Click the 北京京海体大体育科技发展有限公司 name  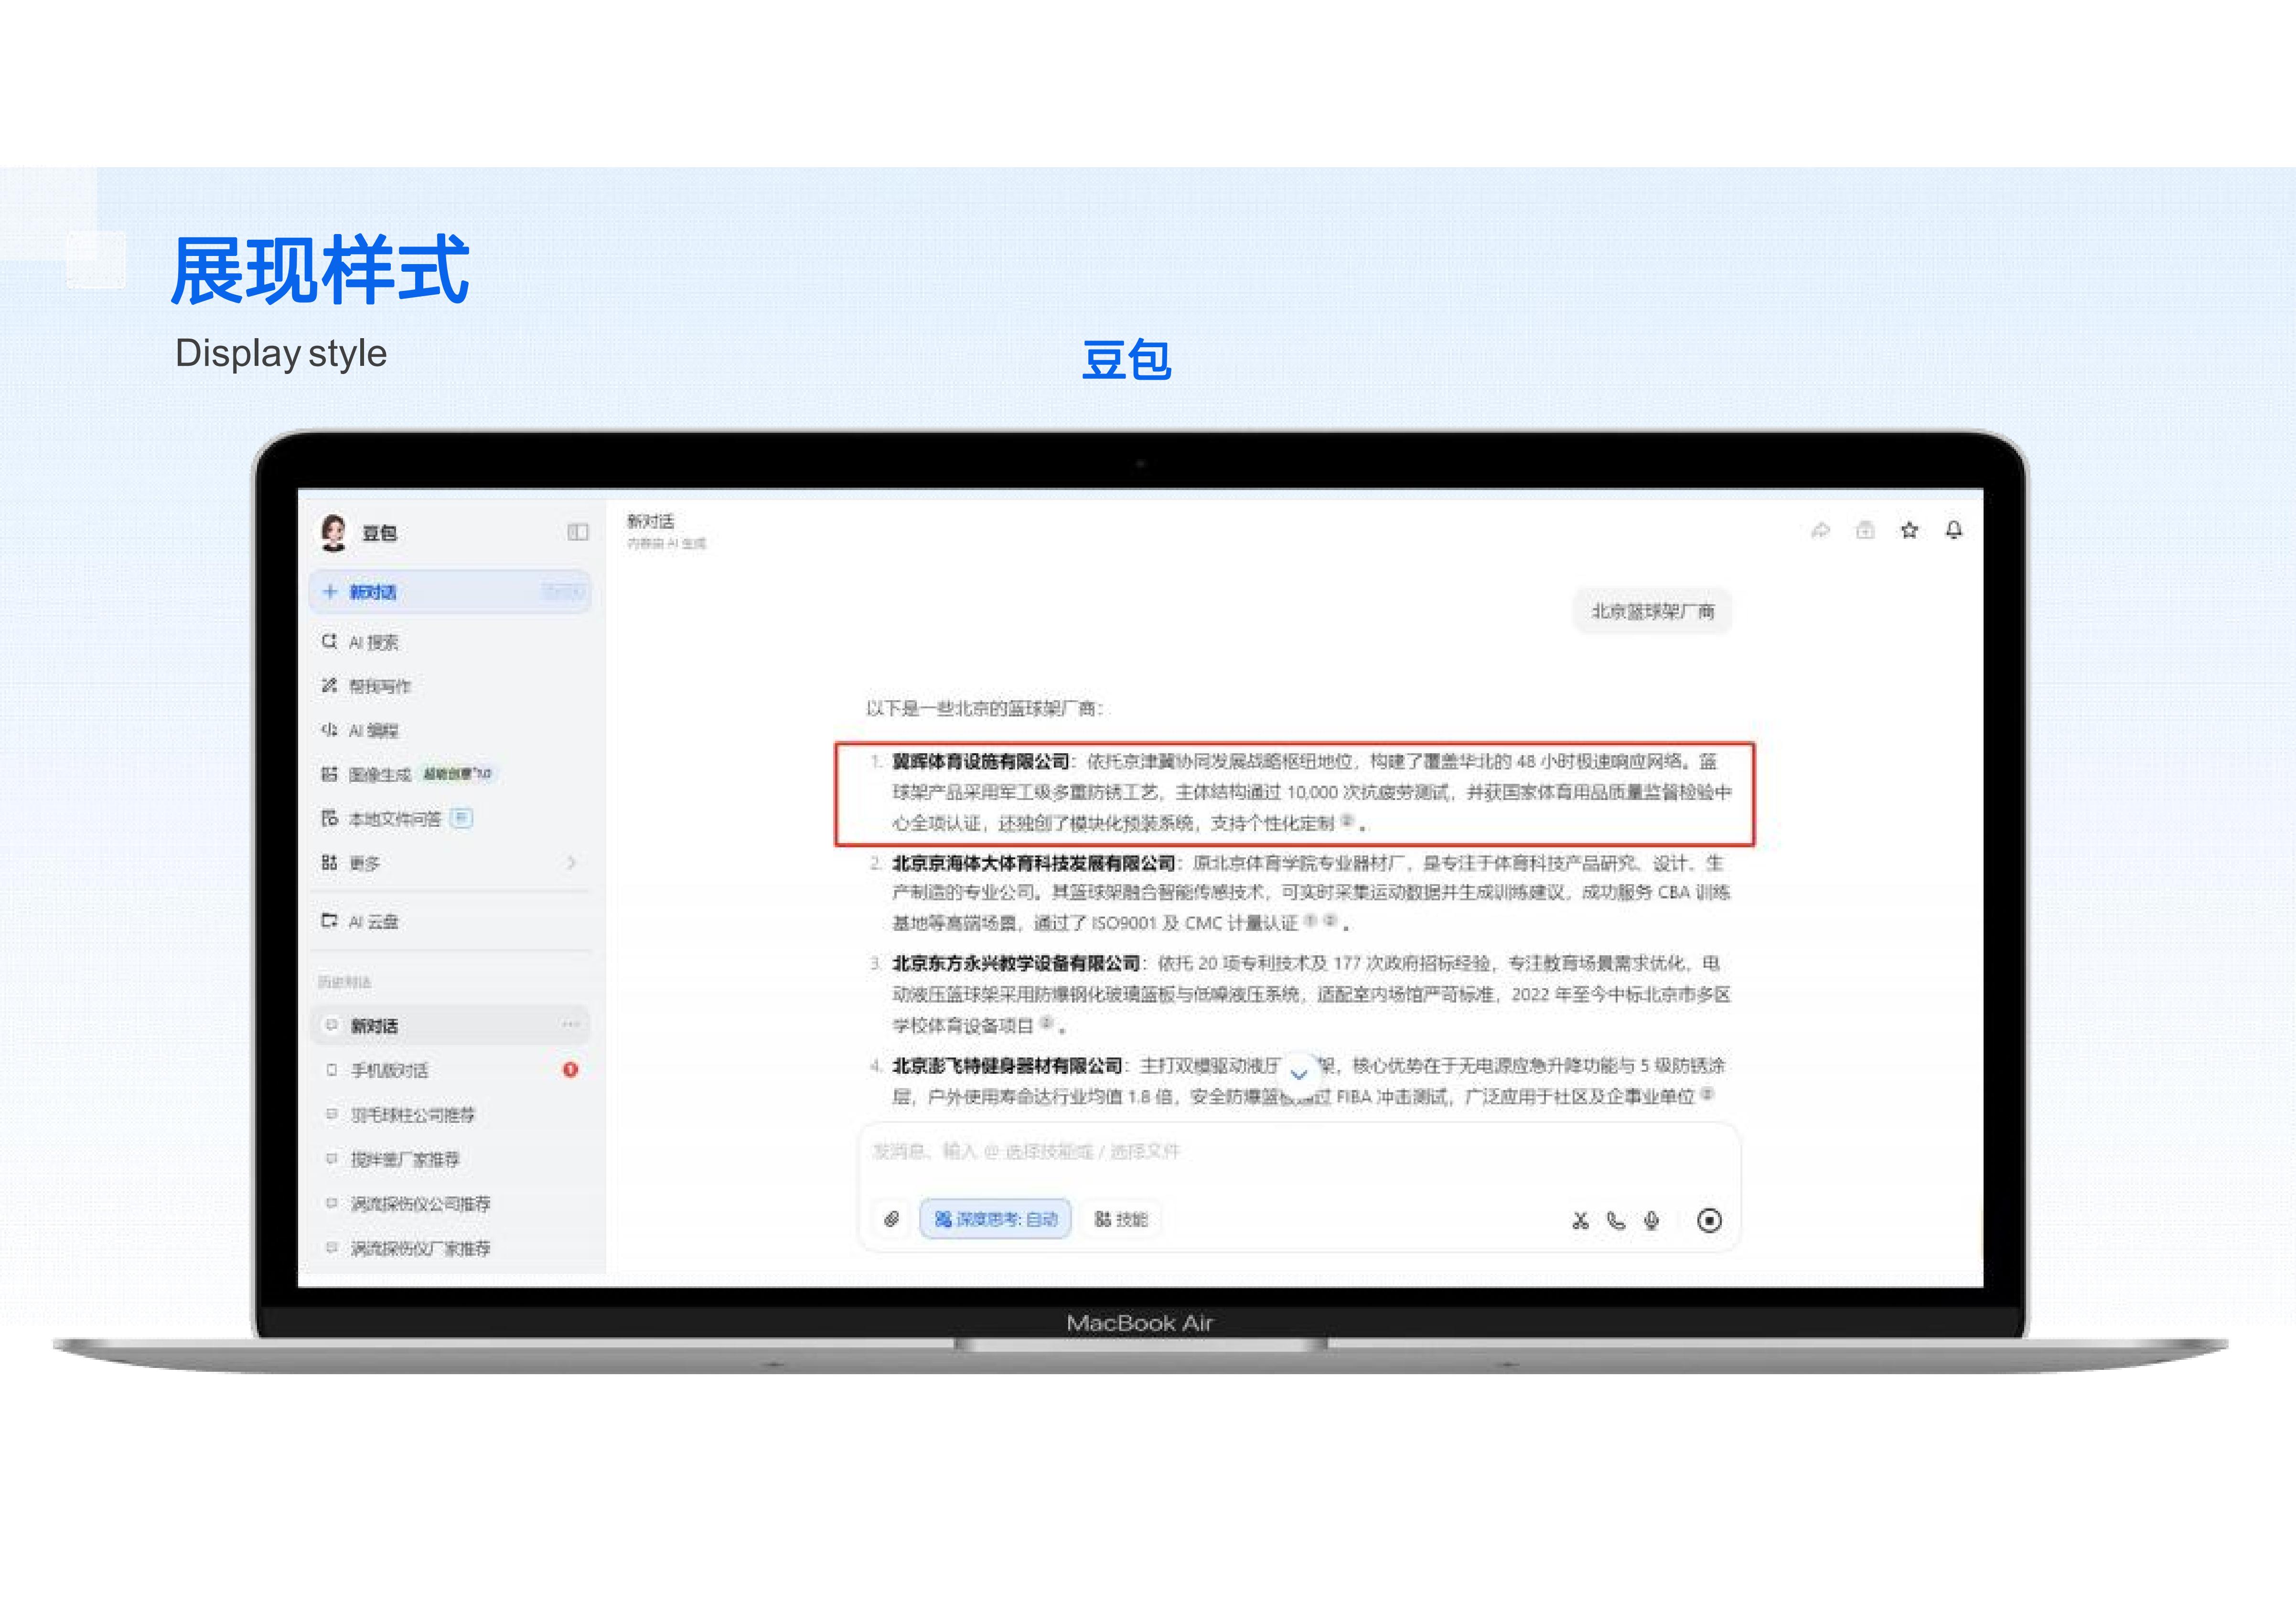point(1033,863)
